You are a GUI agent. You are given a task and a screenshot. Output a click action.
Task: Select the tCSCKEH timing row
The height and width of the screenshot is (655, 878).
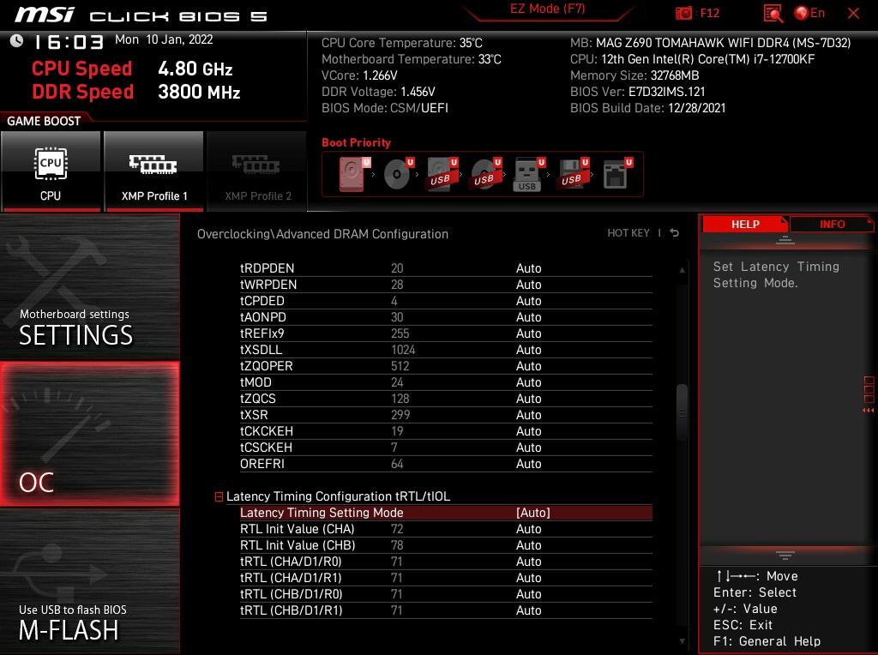coord(446,448)
